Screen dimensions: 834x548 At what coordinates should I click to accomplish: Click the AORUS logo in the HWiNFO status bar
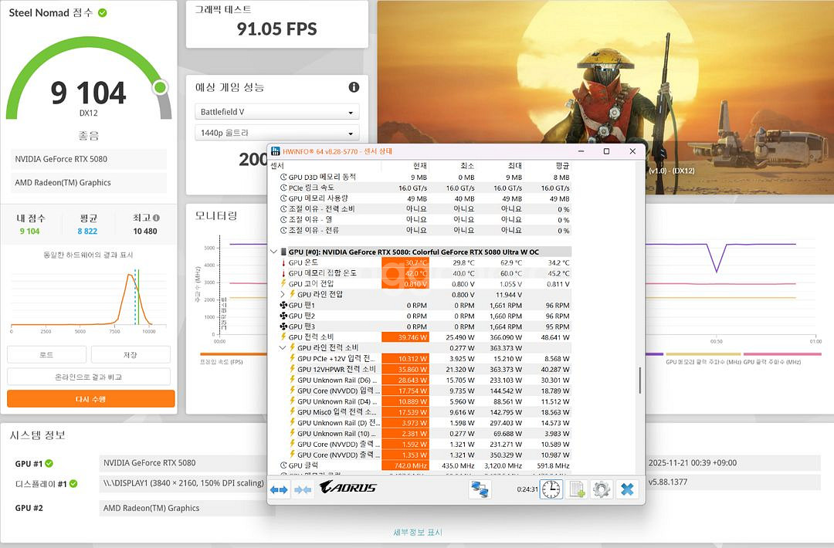click(349, 489)
